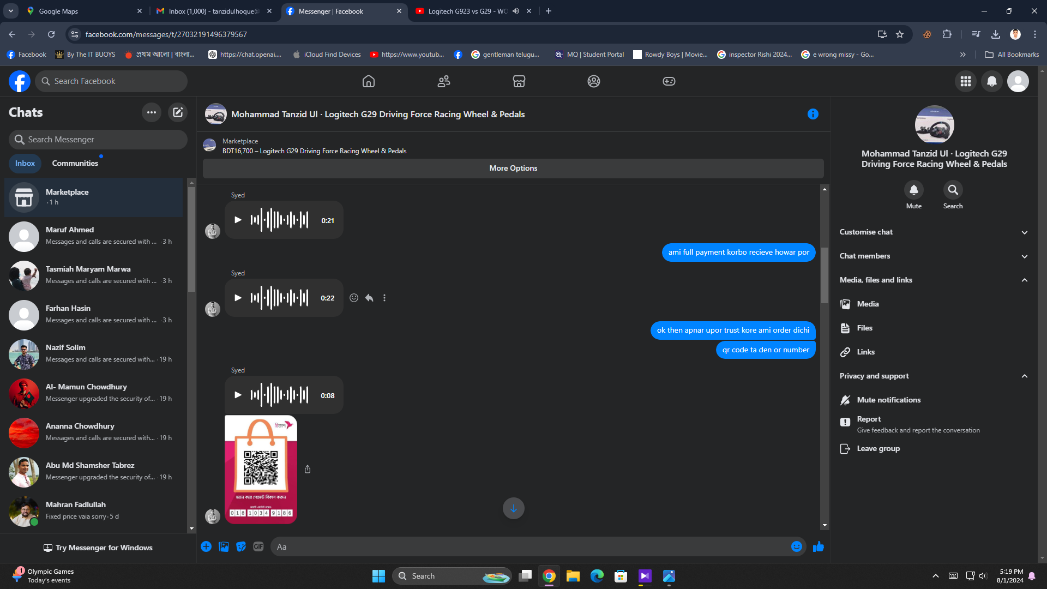Image resolution: width=1047 pixels, height=589 pixels.
Task: Show hidden system tray icons
Action: (x=936, y=576)
